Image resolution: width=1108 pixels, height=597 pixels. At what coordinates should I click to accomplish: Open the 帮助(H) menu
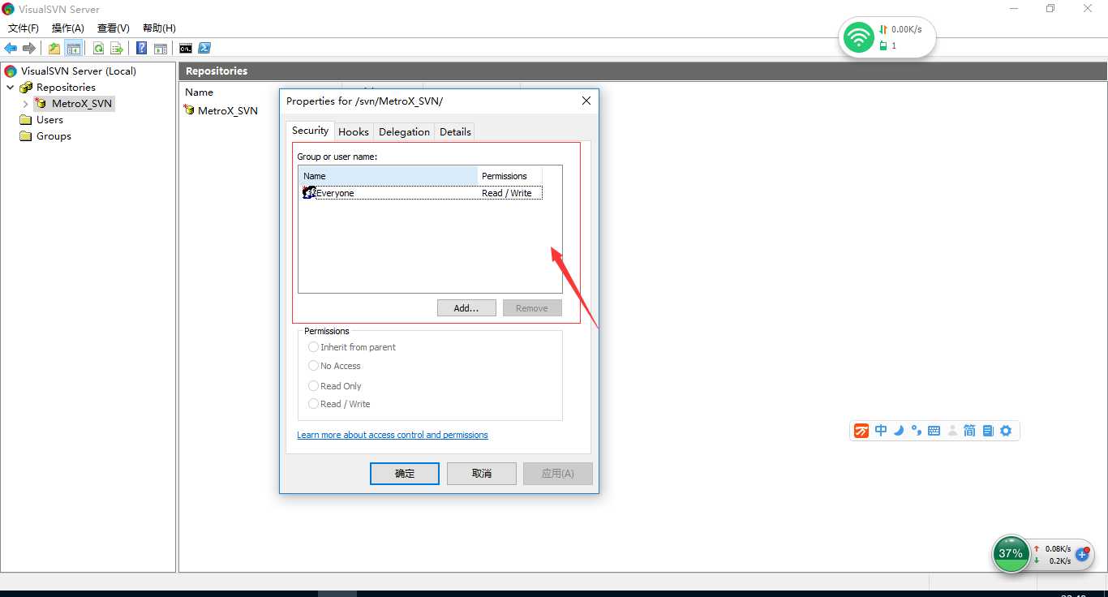(159, 28)
